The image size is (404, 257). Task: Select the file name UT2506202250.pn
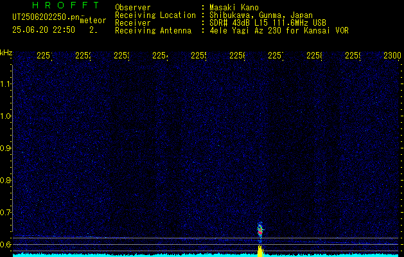tap(46, 17)
